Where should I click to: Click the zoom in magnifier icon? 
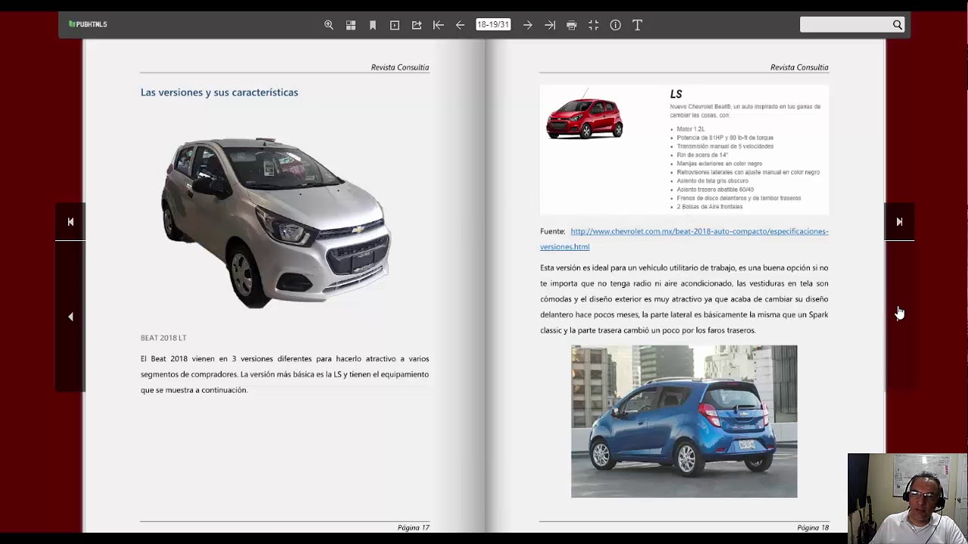click(x=329, y=25)
